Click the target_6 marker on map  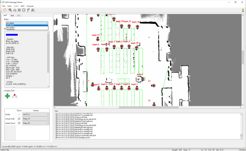coord(98,49)
